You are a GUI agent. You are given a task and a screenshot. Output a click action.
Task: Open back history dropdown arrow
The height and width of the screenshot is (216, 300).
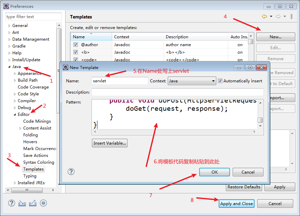(271, 17)
